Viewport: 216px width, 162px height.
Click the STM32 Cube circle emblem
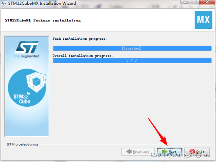click(27, 88)
